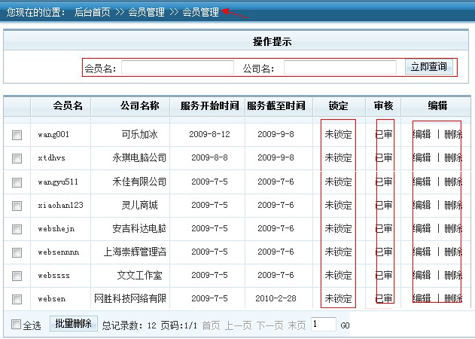Click 编辑 for member wang001
The image size is (475, 339).
(422, 134)
